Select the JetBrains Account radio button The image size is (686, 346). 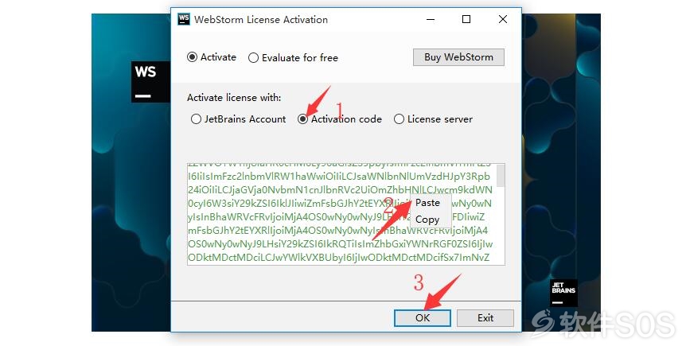coord(239,119)
